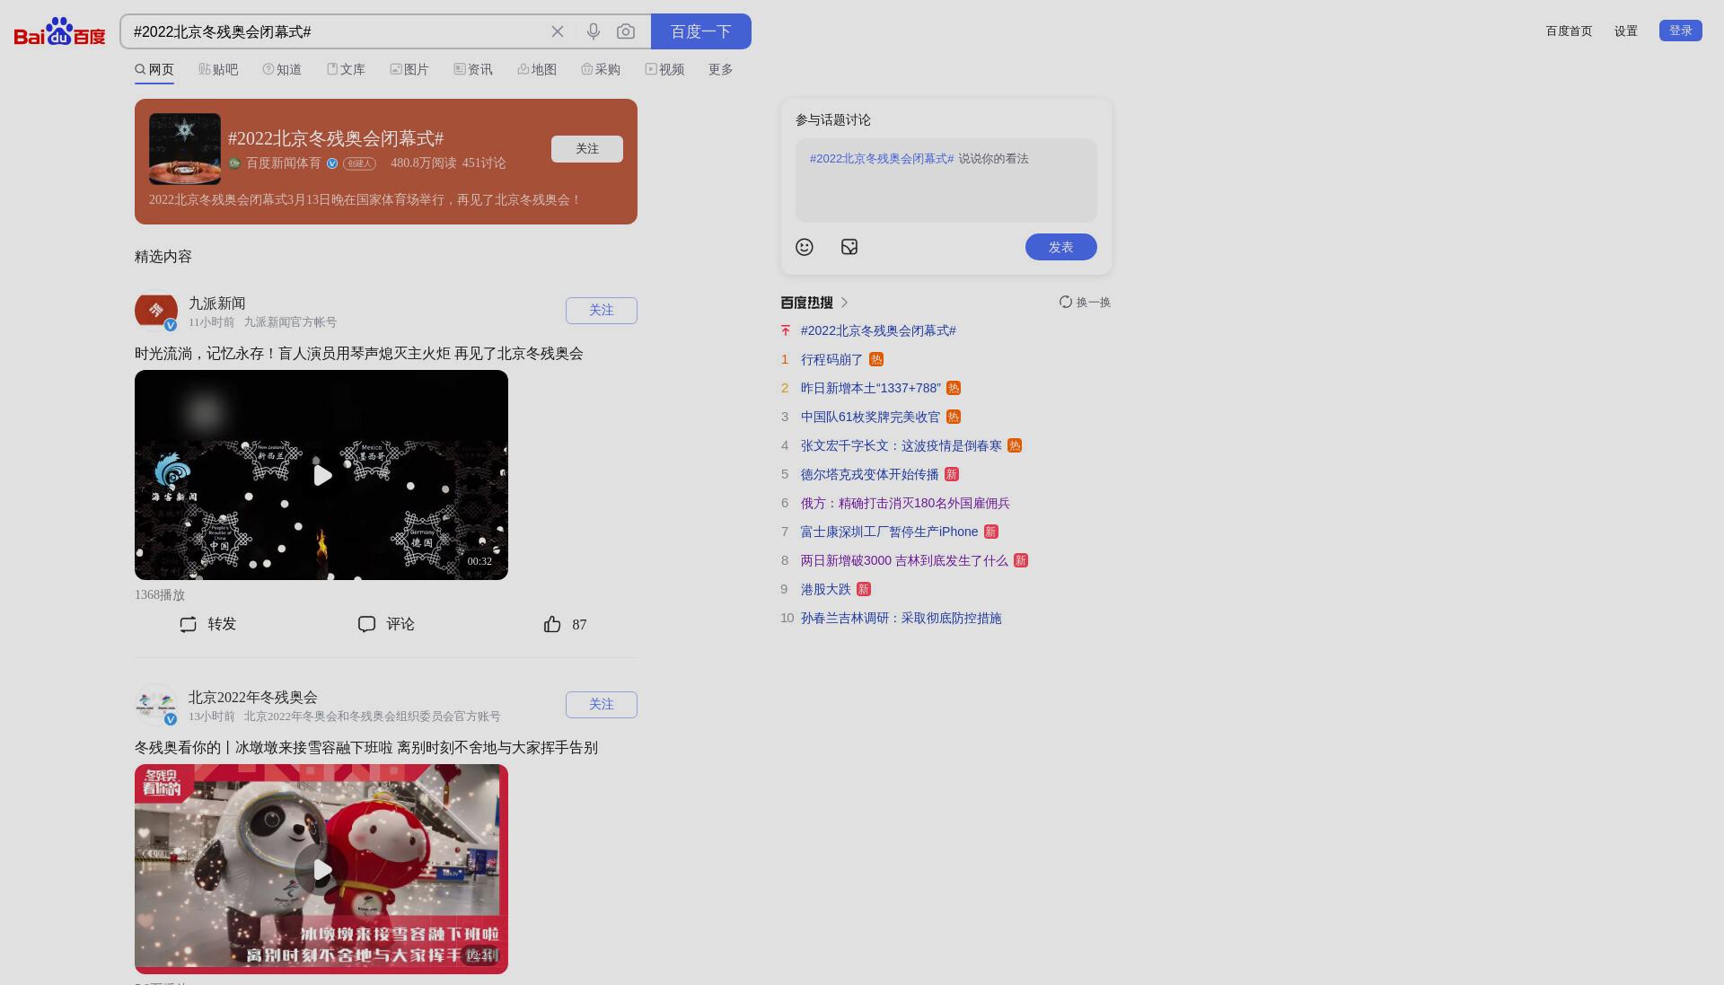The height and width of the screenshot is (985, 1724).
Task: Like the 九派新闻 post thumbs-up
Action: (552, 625)
